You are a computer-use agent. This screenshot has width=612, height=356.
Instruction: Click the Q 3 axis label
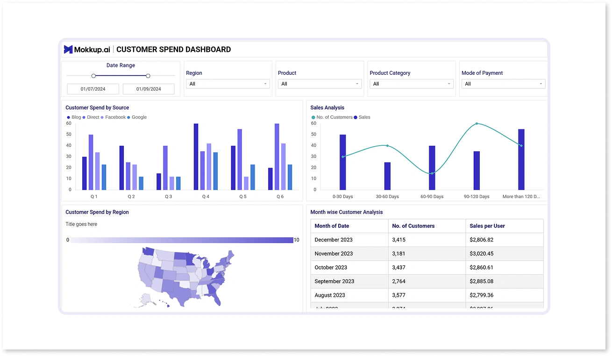point(169,197)
